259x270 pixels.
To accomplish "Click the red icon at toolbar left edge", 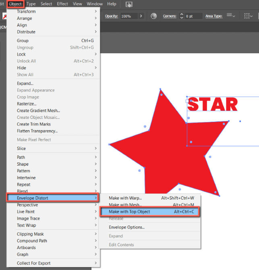I will coord(5,16).
